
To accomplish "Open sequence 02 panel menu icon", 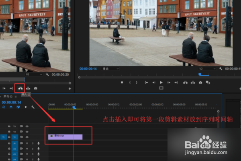I will pos(16,97).
